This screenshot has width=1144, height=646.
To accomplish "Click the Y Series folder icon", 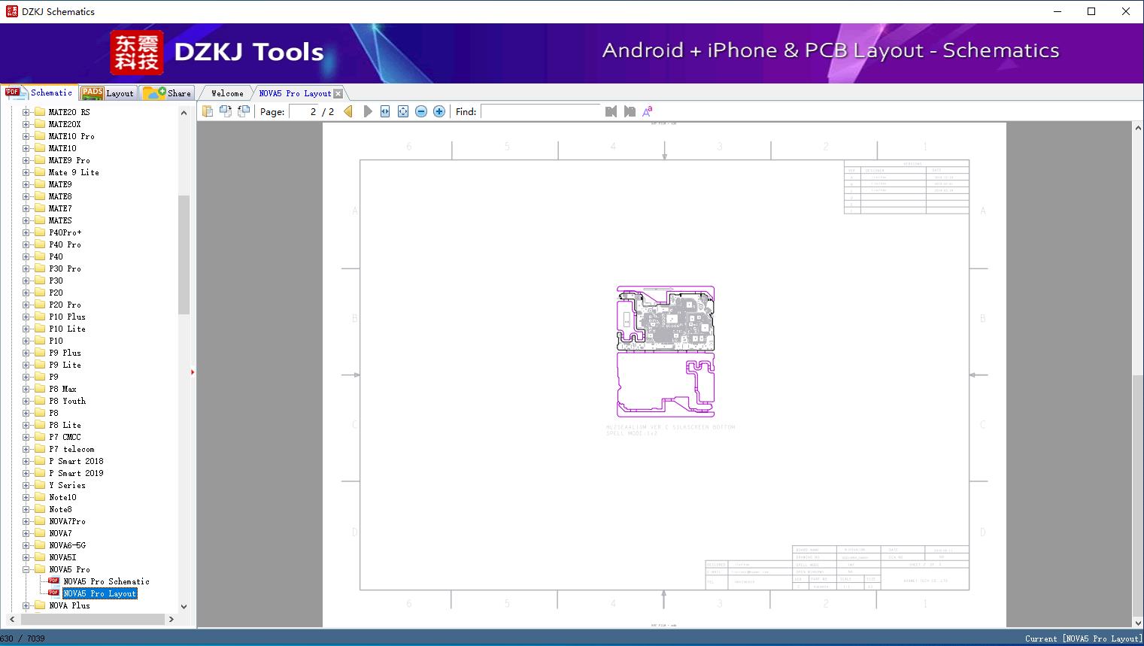I will click(x=39, y=485).
